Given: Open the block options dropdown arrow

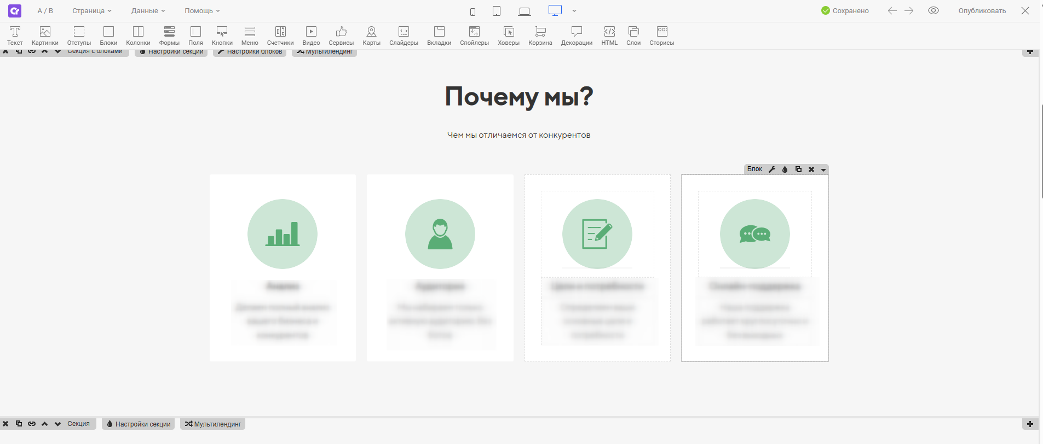Looking at the screenshot, I should [823, 170].
